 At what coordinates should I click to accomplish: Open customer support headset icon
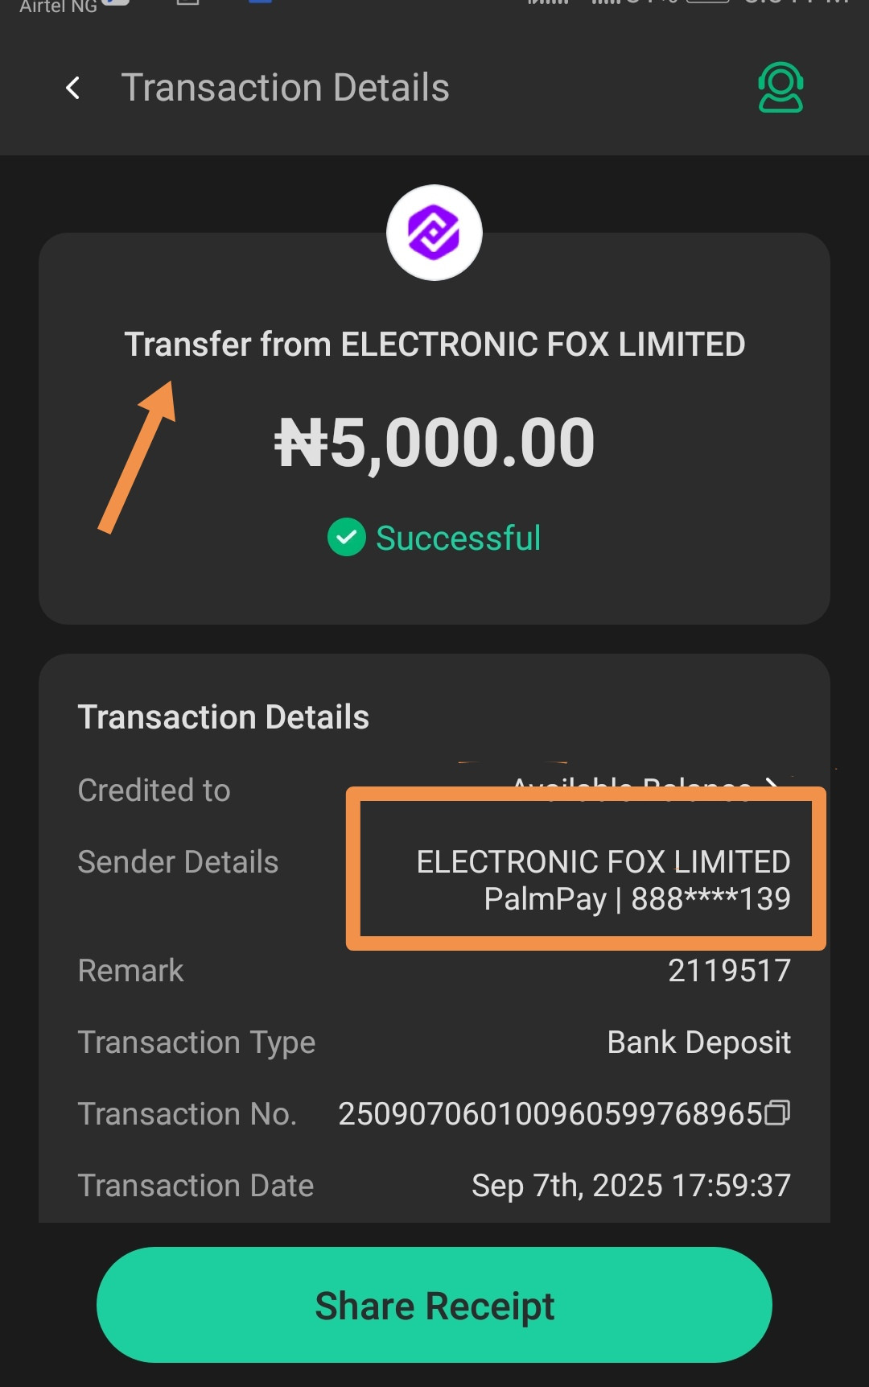click(x=780, y=87)
